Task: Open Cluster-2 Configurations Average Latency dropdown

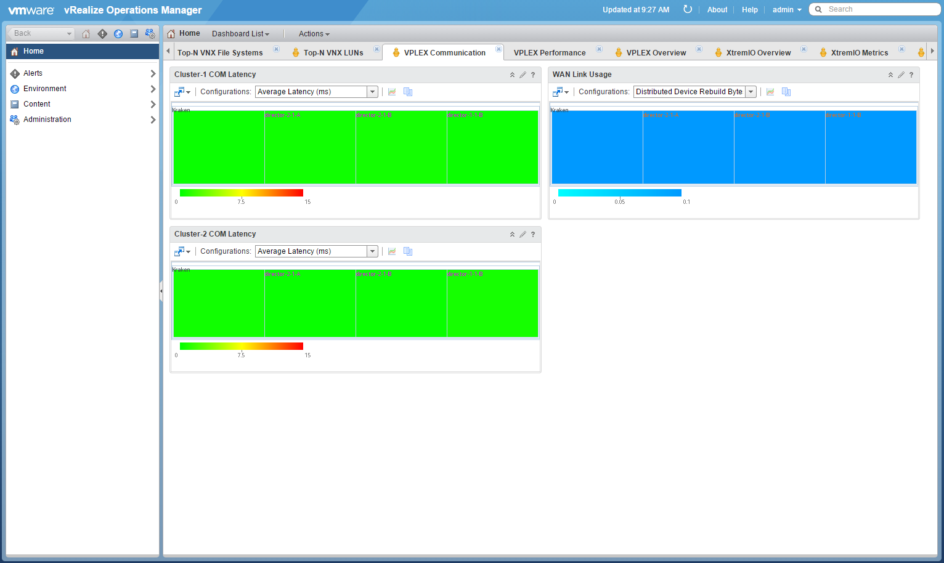Action: (x=372, y=251)
